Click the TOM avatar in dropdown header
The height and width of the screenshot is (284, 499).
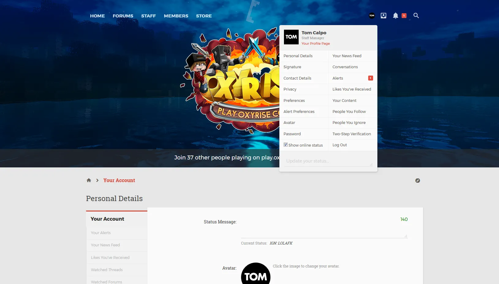291,37
